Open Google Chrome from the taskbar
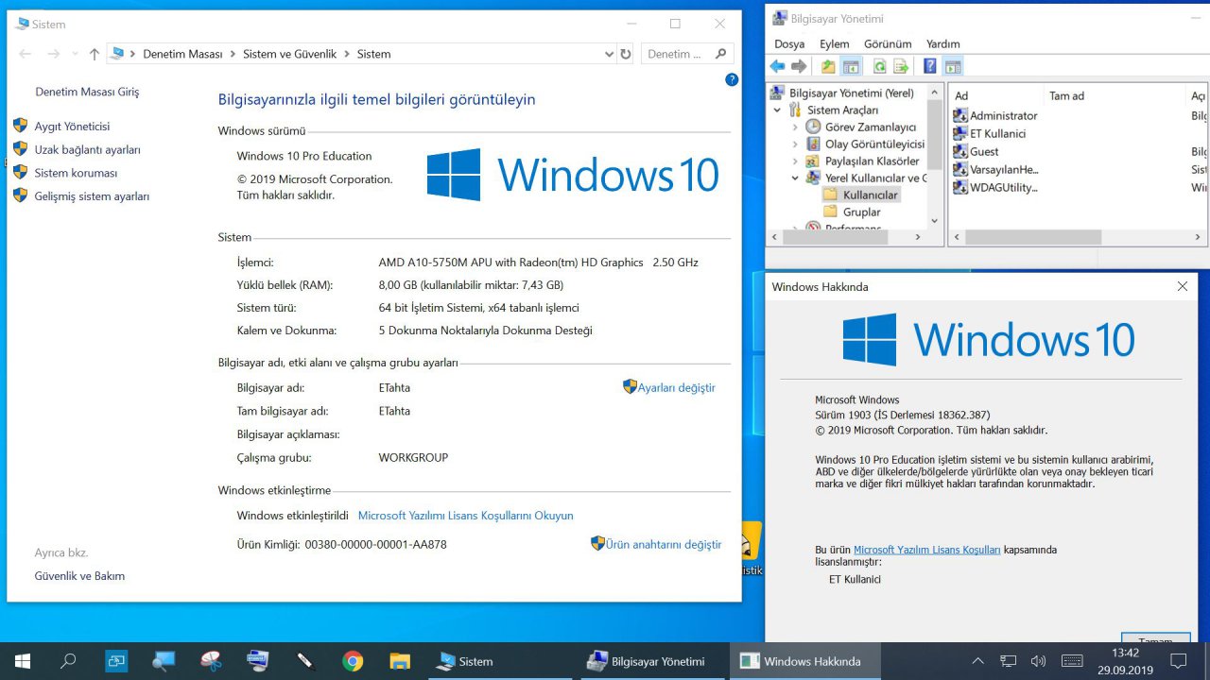 (x=353, y=661)
